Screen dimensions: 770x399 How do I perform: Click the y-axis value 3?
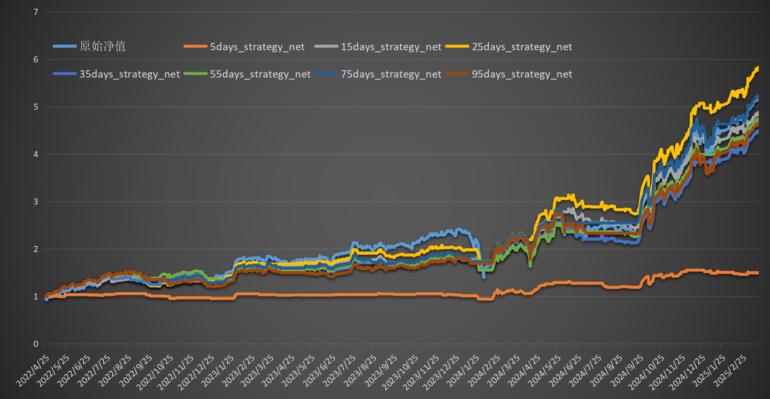point(35,202)
